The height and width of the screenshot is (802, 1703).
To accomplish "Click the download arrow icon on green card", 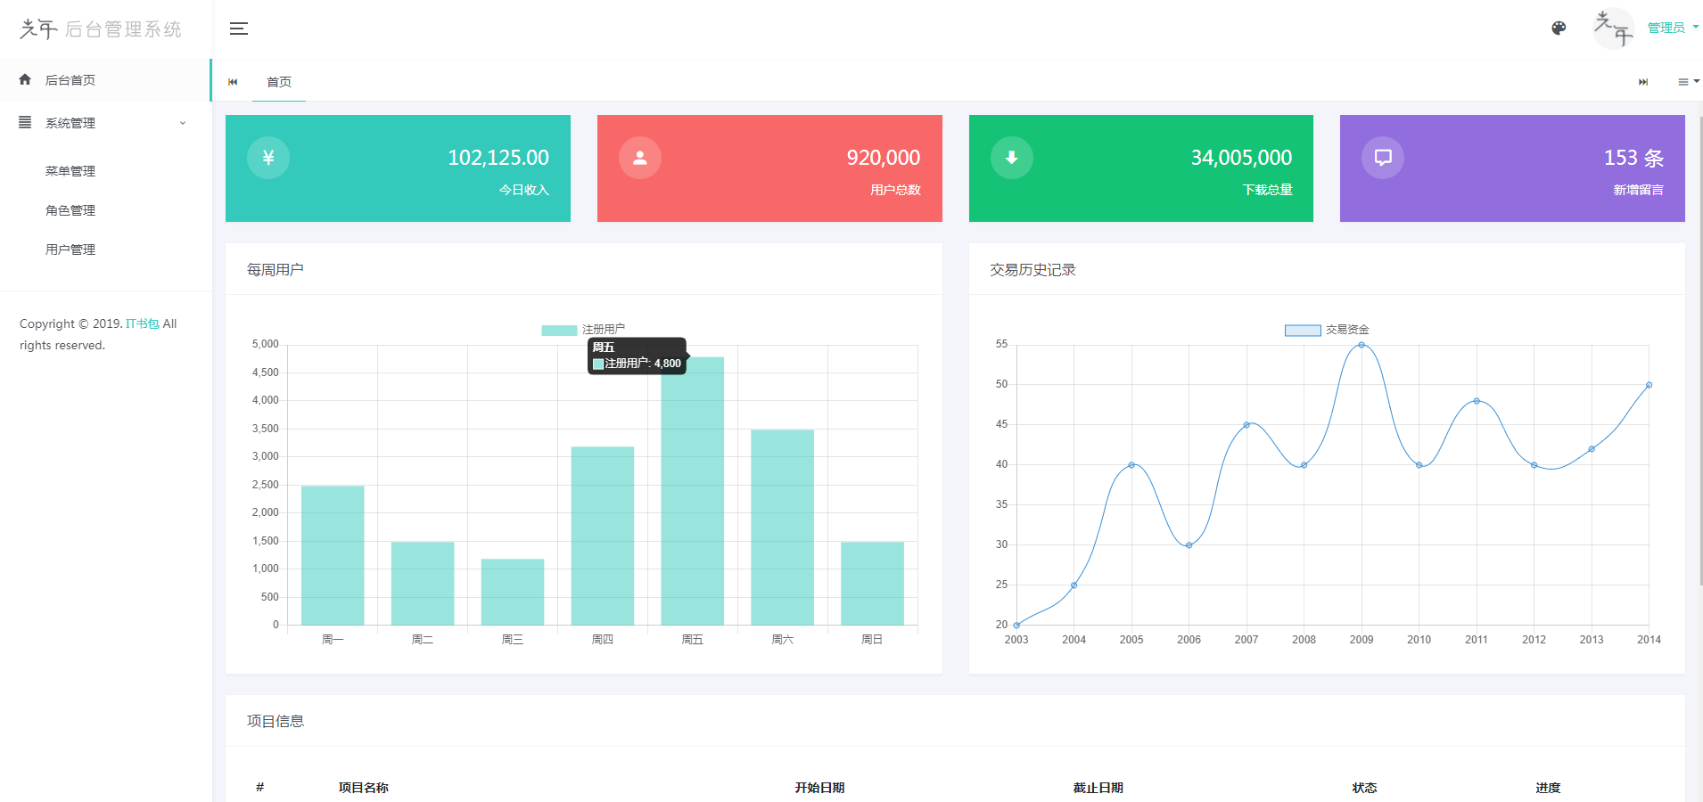I will click(1011, 158).
